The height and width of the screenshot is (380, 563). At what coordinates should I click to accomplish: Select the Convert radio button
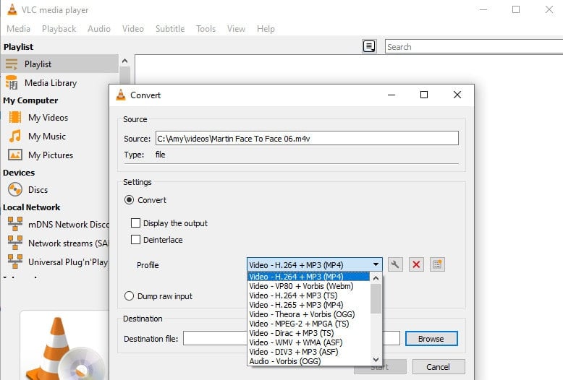click(x=129, y=199)
